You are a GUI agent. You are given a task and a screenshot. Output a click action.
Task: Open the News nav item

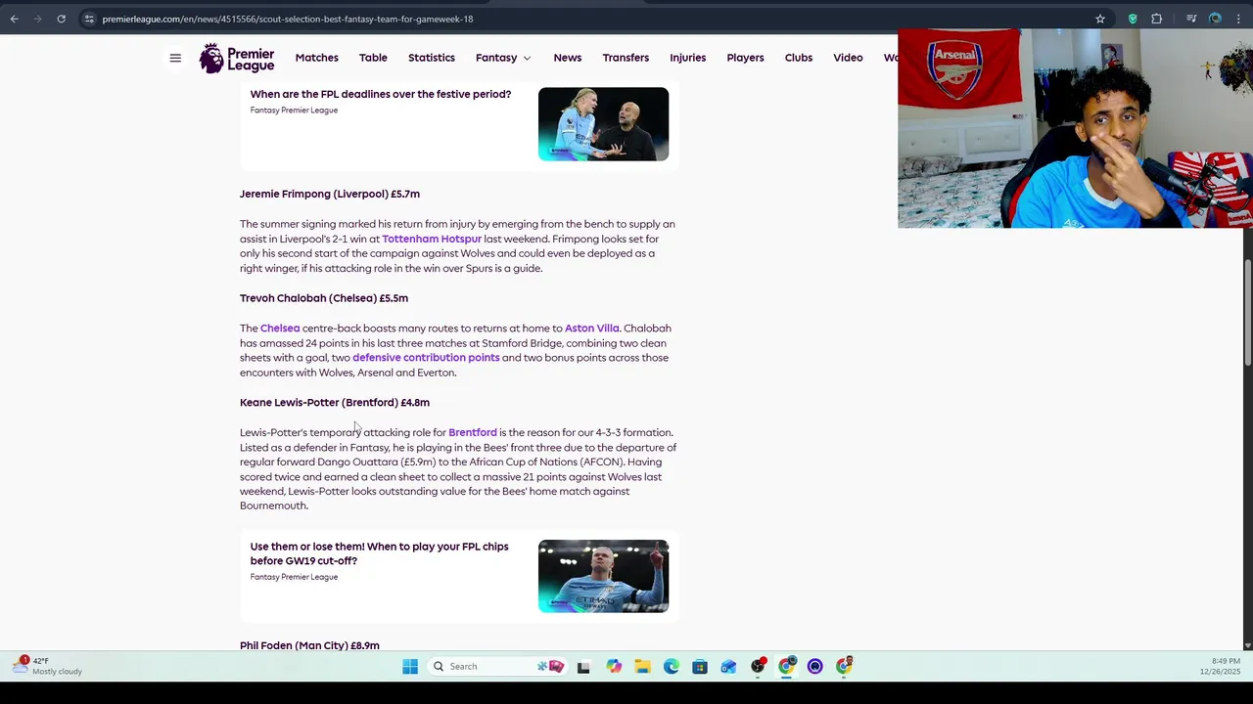coord(568,58)
